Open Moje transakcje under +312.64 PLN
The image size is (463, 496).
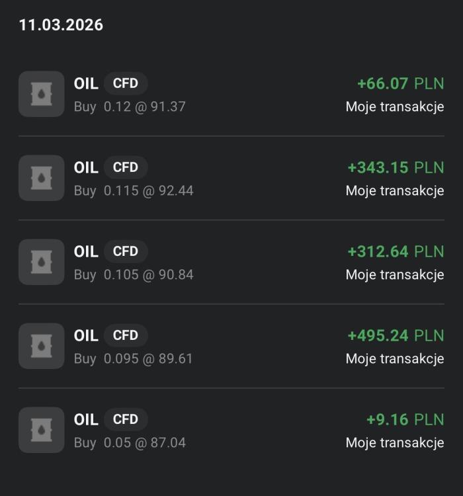[394, 274]
